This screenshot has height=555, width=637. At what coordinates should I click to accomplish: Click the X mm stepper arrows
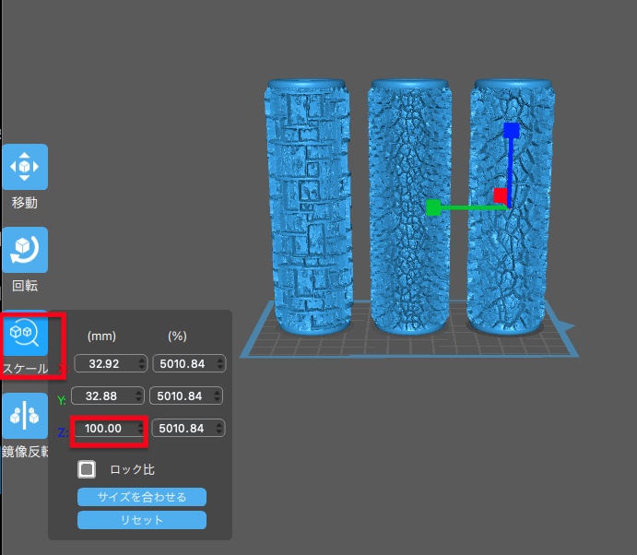pos(142,363)
